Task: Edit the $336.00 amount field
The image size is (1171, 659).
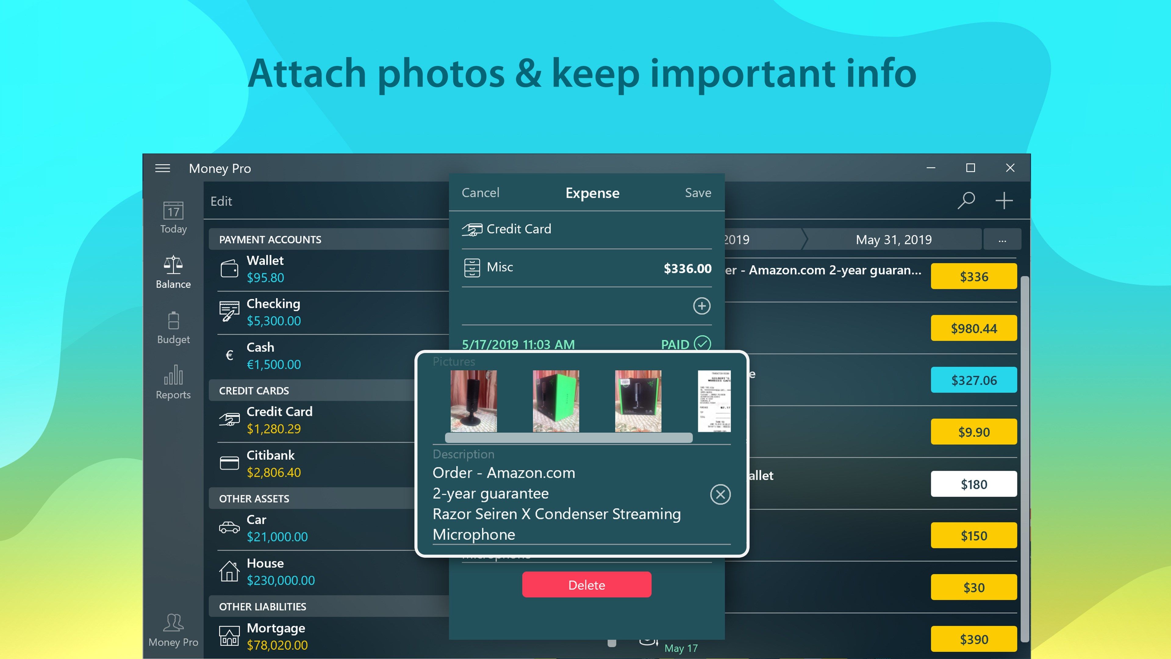Action: pyautogui.click(x=687, y=268)
